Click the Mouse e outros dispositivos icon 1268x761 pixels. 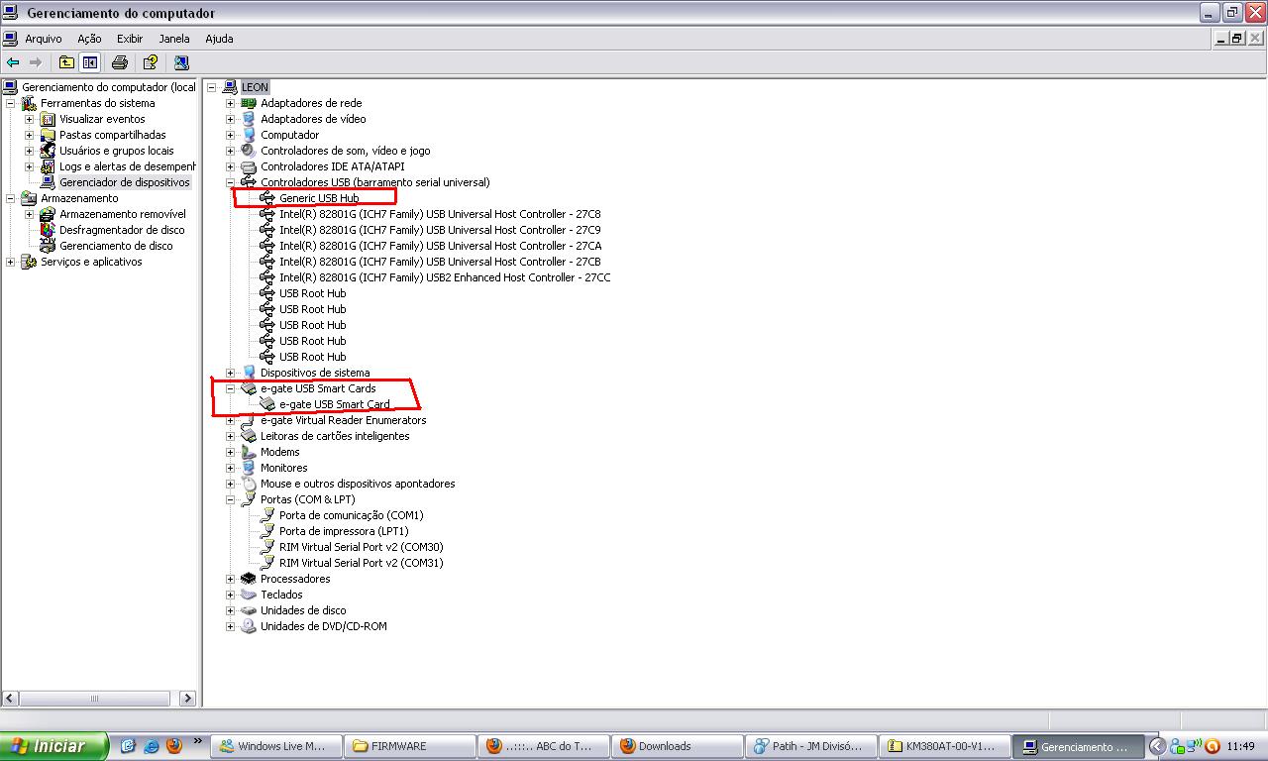(x=249, y=484)
